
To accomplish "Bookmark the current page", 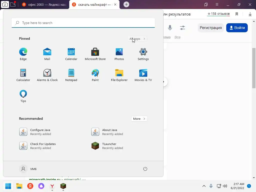I will click(x=237, y=14).
